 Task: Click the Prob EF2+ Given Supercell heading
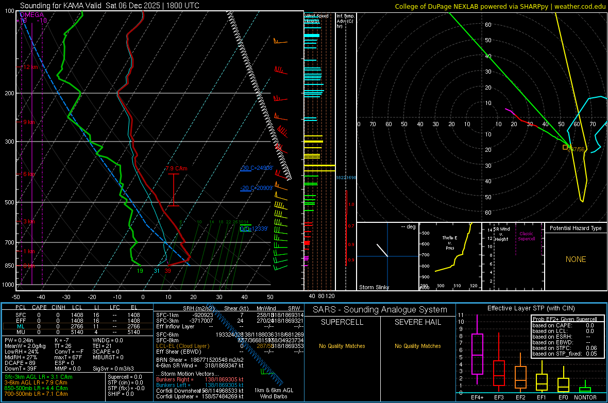[x=565, y=319]
